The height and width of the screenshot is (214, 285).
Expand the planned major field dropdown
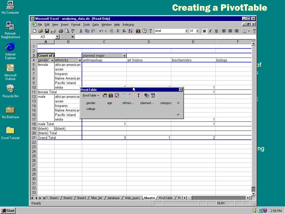pos(124,56)
